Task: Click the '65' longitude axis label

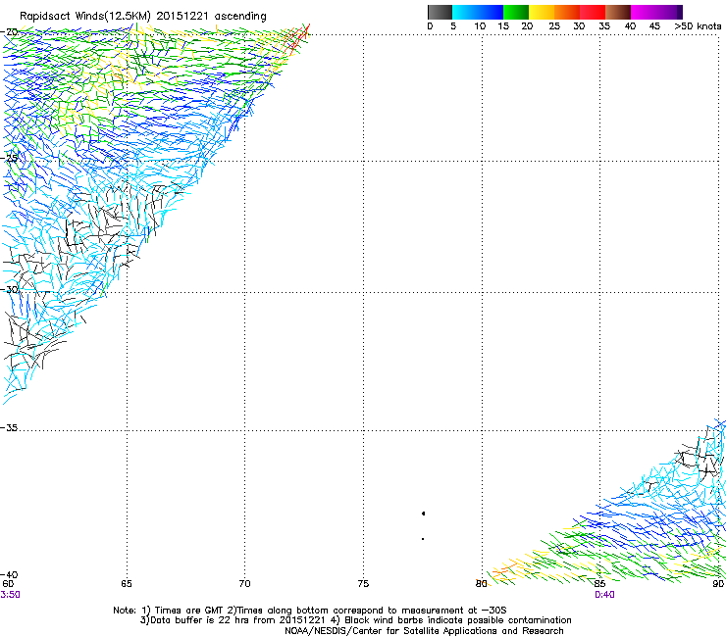Action: click(127, 584)
